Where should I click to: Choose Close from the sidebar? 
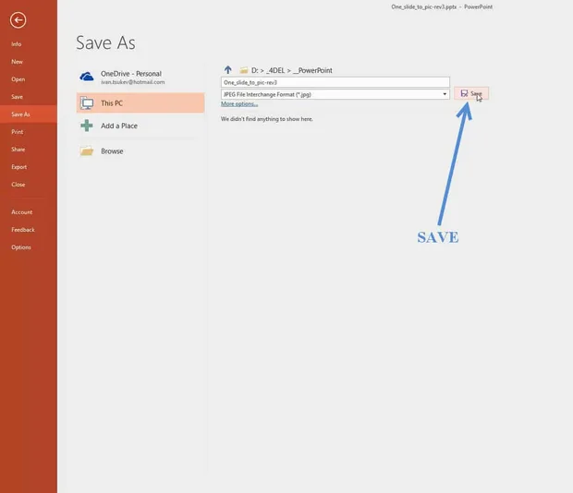[18, 185]
